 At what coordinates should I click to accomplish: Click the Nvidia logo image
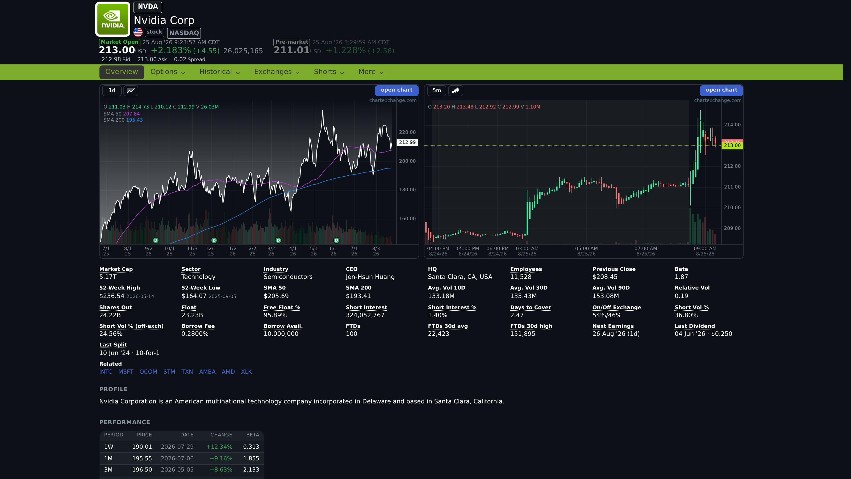click(x=113, y=19)
